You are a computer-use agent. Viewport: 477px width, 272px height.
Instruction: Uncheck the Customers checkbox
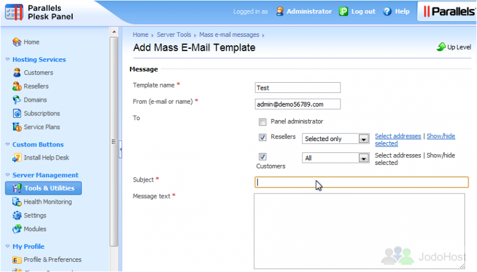click(x=262, y=157)
